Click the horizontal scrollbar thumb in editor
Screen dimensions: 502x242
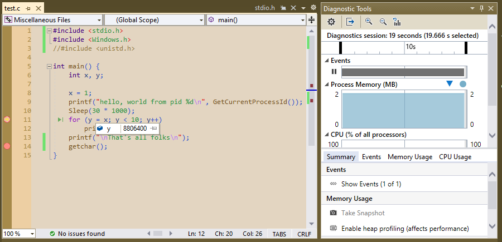[157, 234]
